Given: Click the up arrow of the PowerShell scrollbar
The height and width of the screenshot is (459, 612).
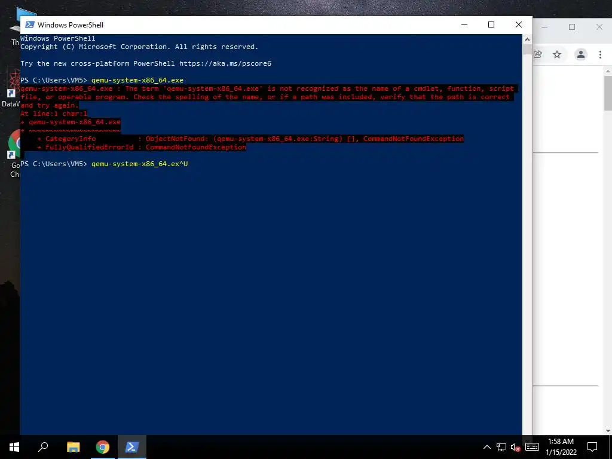Looking at the screenshot, I should 527,39.
